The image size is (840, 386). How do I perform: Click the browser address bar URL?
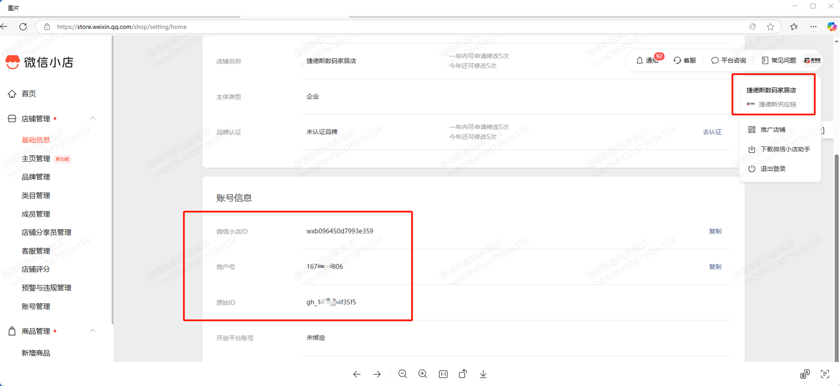122,27
